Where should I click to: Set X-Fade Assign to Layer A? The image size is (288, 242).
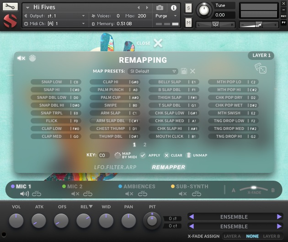[x=232, y=236]
